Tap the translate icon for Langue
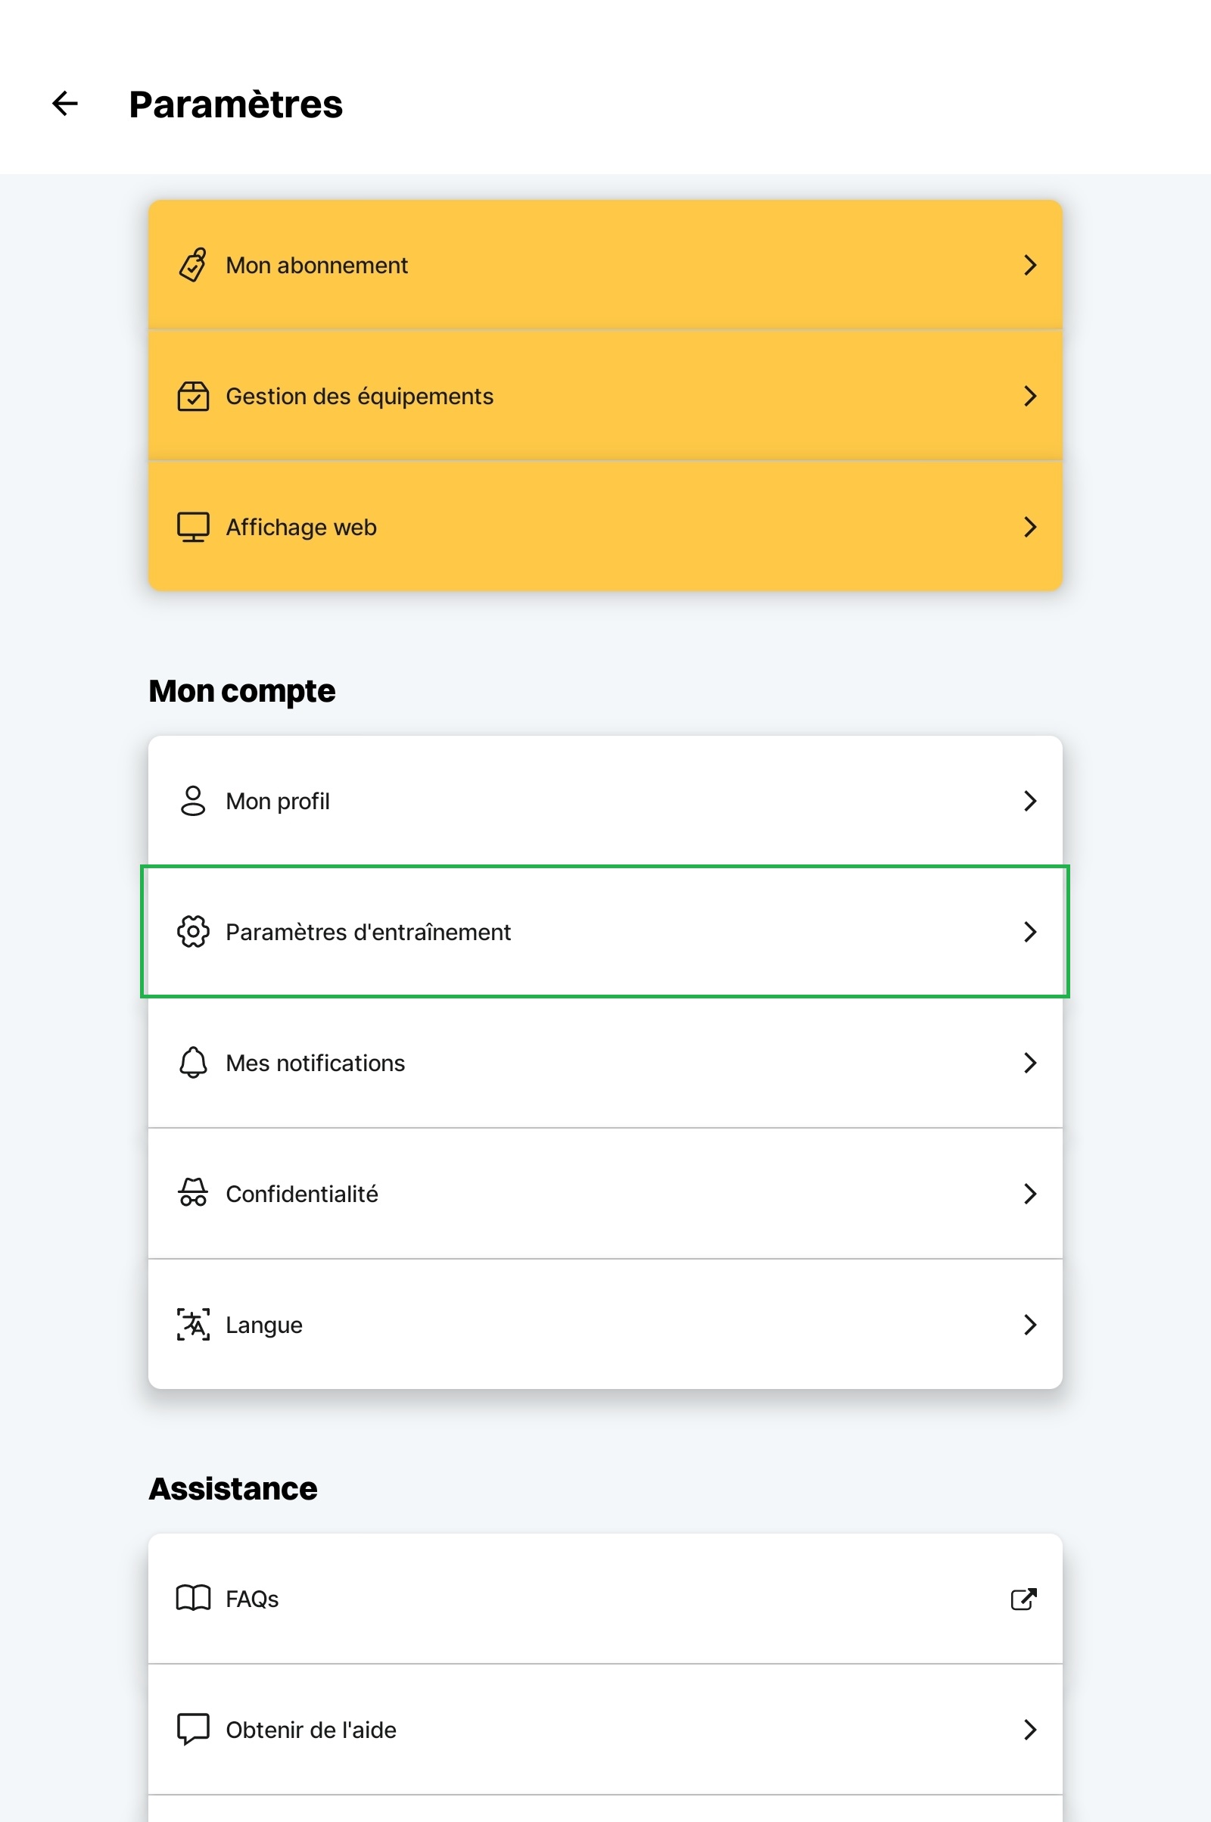 193,1325
